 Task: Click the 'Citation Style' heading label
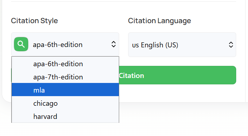pyautogui.click(x=34, y=21)
